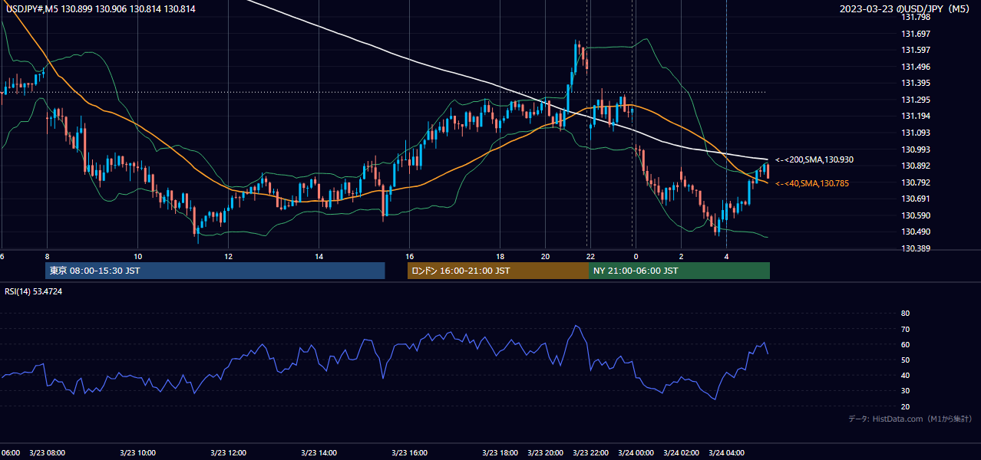Select the NY 21:00-06:00 JST session bar

(x=679, y=271)
